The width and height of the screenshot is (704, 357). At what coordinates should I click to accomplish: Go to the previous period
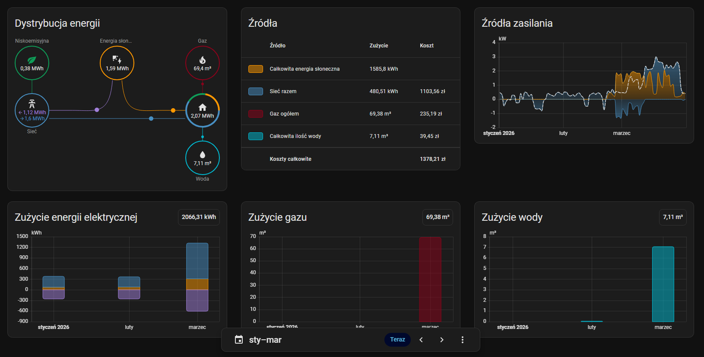pos(421,340)
